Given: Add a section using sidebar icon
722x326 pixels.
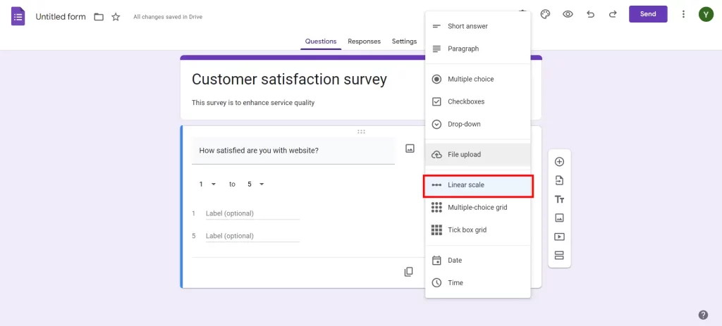Looking at the screenshot, I should [x=559, y=256].
